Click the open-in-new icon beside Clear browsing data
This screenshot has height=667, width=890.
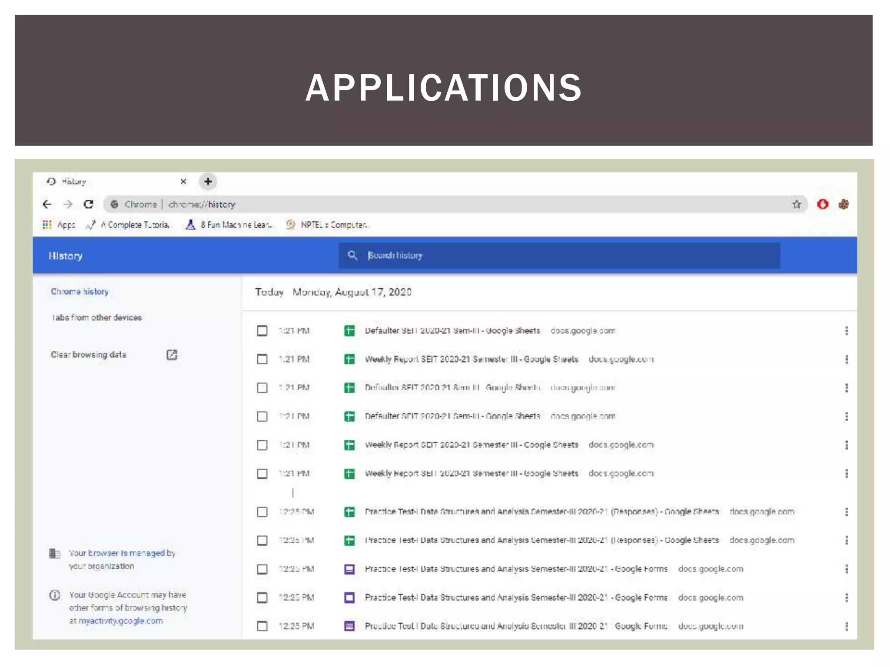point(172,355)
